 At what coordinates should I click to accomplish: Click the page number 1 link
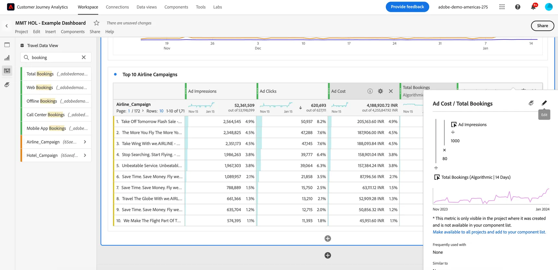click(x=129, y=111)
